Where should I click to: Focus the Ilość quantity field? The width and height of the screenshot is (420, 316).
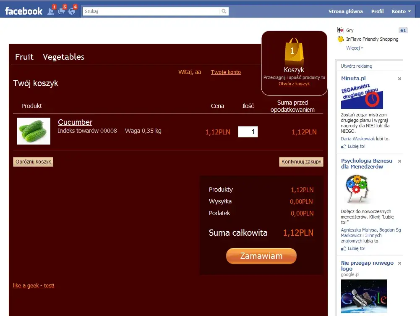point(248,132)
